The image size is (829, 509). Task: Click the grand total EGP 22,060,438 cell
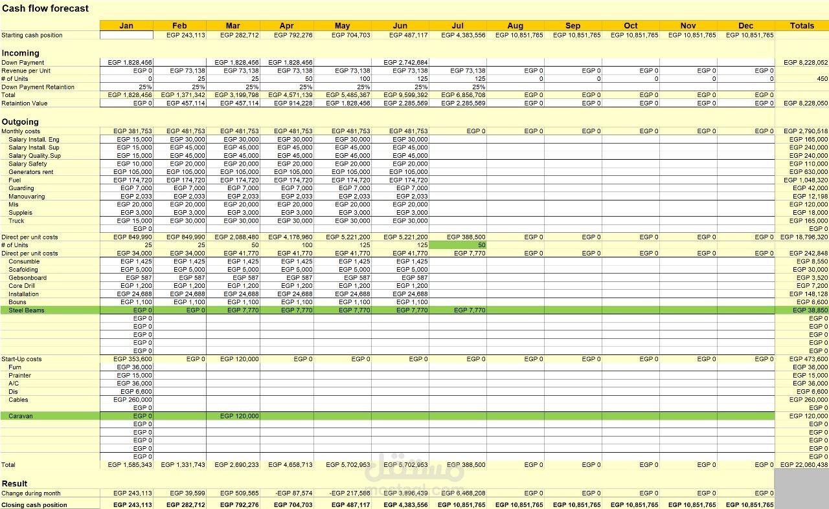pos(802,465)
